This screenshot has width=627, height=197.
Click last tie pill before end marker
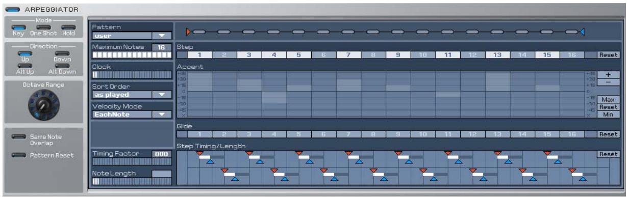pos(572,32)
